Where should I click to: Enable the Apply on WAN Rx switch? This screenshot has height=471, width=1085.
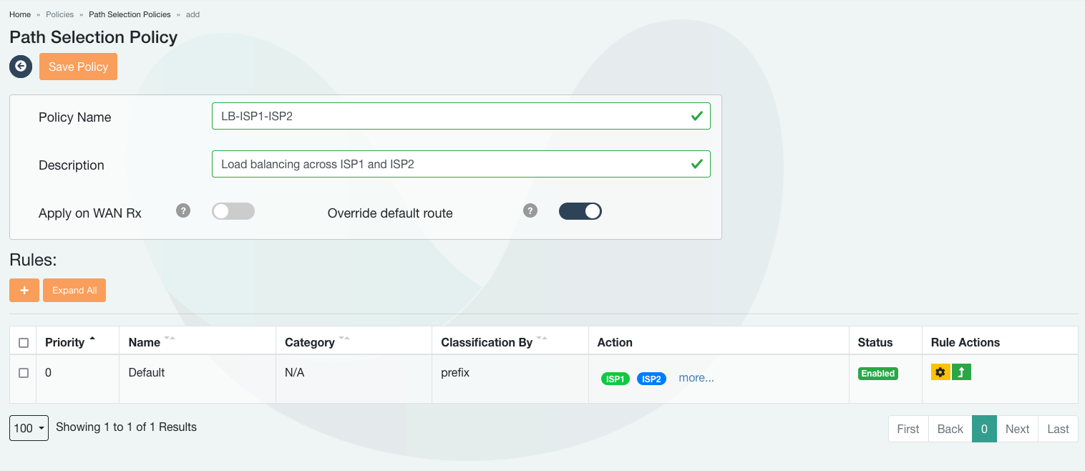pyautogui.click(x=233, y=211)
